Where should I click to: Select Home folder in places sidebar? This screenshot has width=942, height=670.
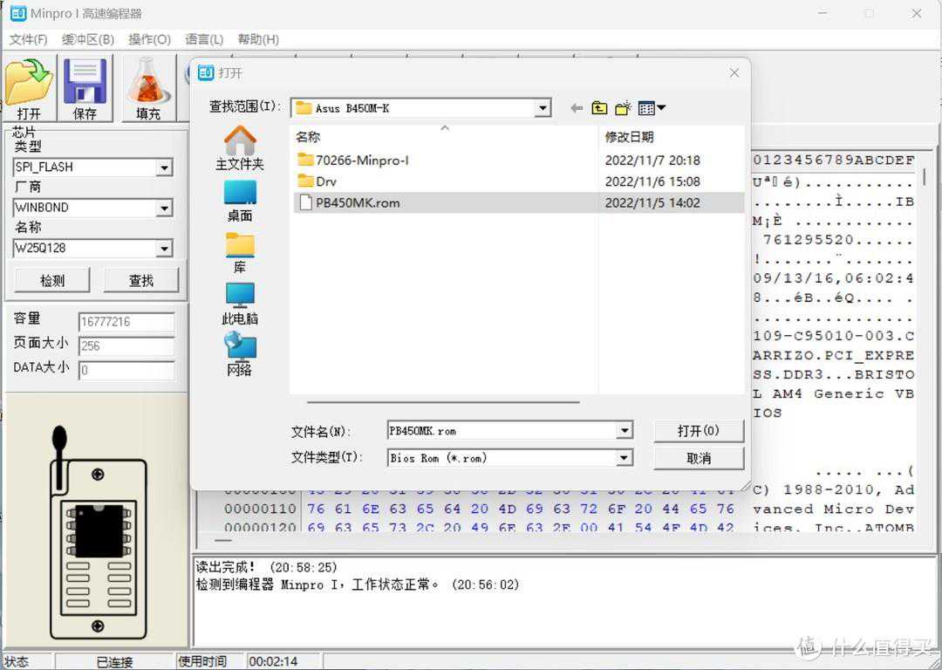coord(240,147)
